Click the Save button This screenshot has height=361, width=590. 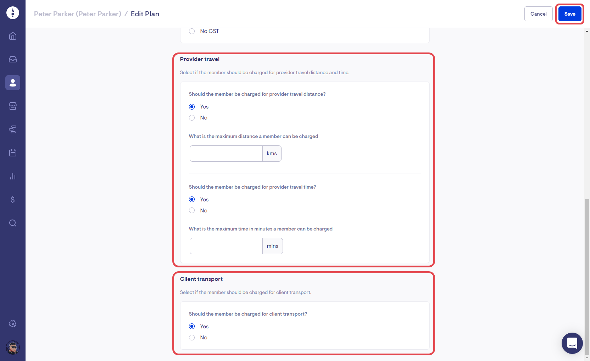(x=569, y=14)
